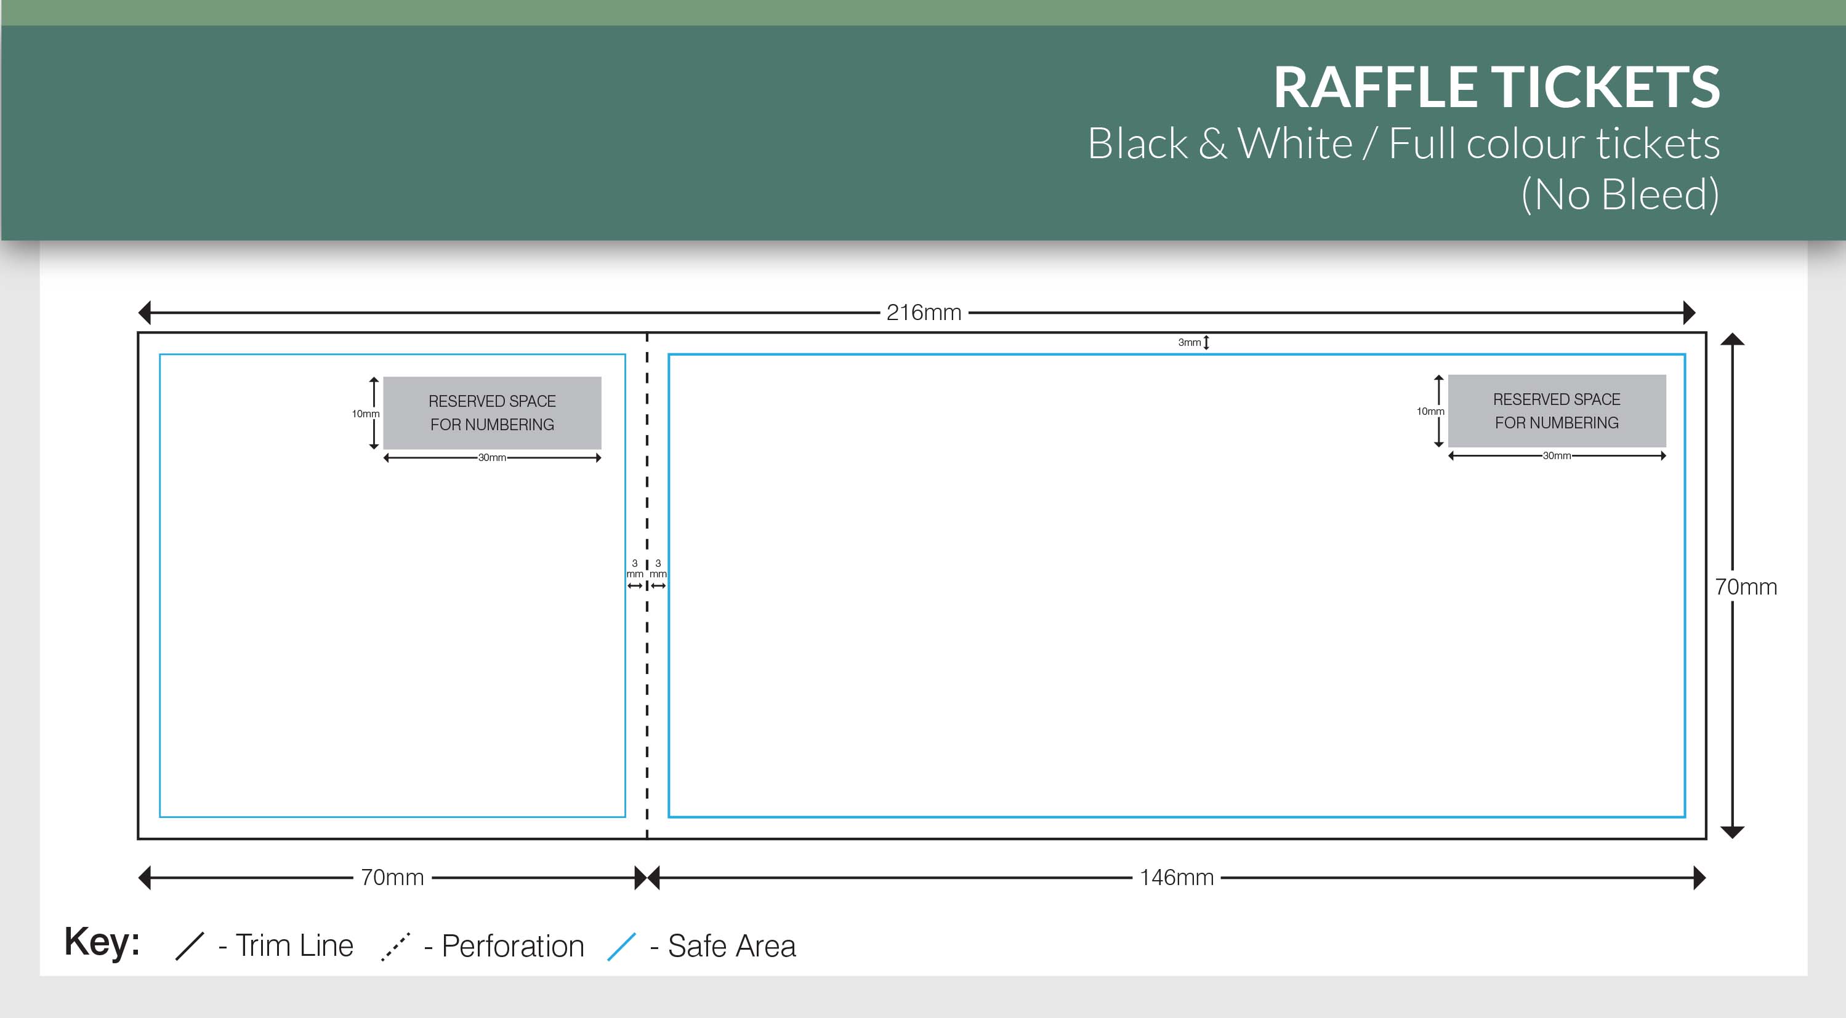This screenshot has height=1018, width=1846.
Task: Click the '3 mm' label right of the perforation
Action: 658,569
